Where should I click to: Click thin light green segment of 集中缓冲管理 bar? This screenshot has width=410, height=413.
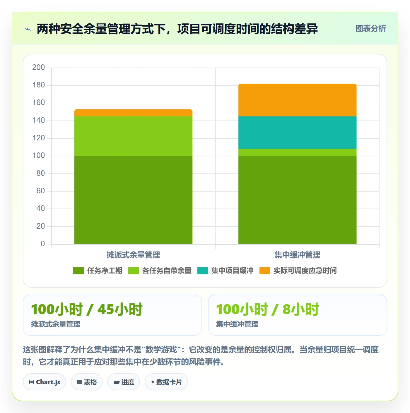click(297, 152)
